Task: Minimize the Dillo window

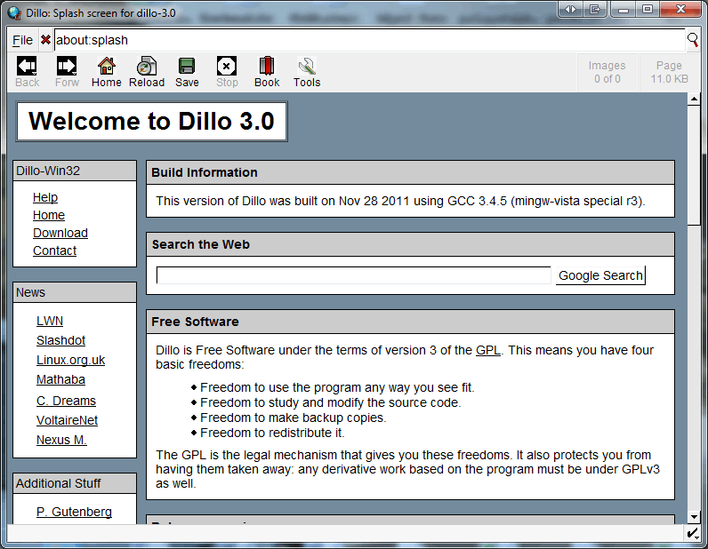Action: coord(624,10)
